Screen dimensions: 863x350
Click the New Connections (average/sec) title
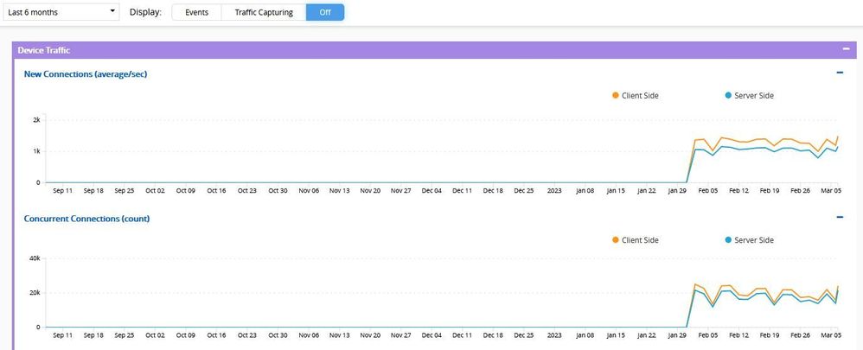pyautogui.click(x=86, y=74)
